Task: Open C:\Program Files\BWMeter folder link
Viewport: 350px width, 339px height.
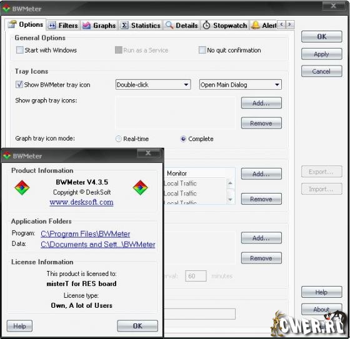Action: coord(85,233)
